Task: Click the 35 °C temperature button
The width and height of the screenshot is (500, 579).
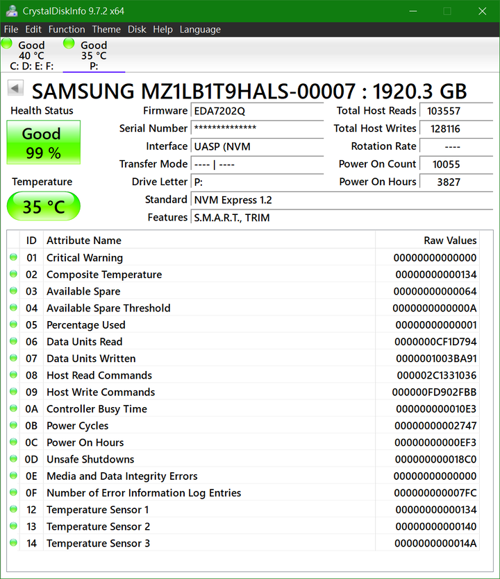Action: point(43,206)
